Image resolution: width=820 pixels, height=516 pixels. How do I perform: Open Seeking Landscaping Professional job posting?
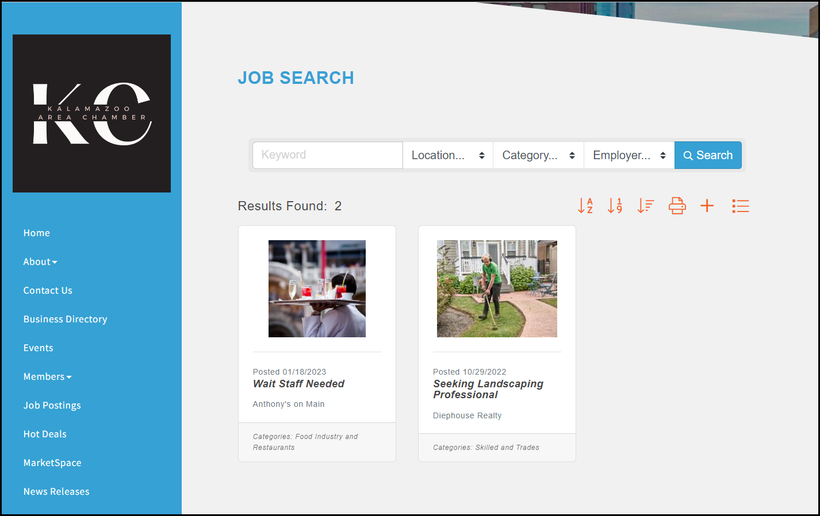click(x=488, y=389)
